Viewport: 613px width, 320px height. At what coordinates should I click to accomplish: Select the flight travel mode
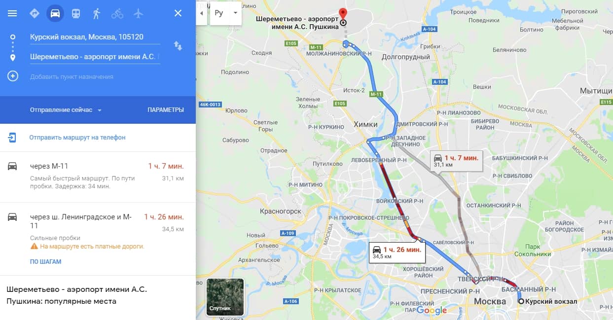click(138, 13)
